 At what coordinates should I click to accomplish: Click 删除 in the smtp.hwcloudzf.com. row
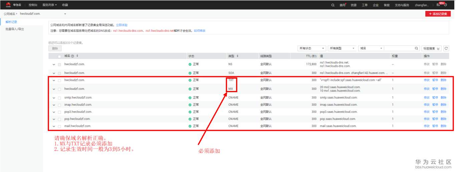click(x=443, y=97)
